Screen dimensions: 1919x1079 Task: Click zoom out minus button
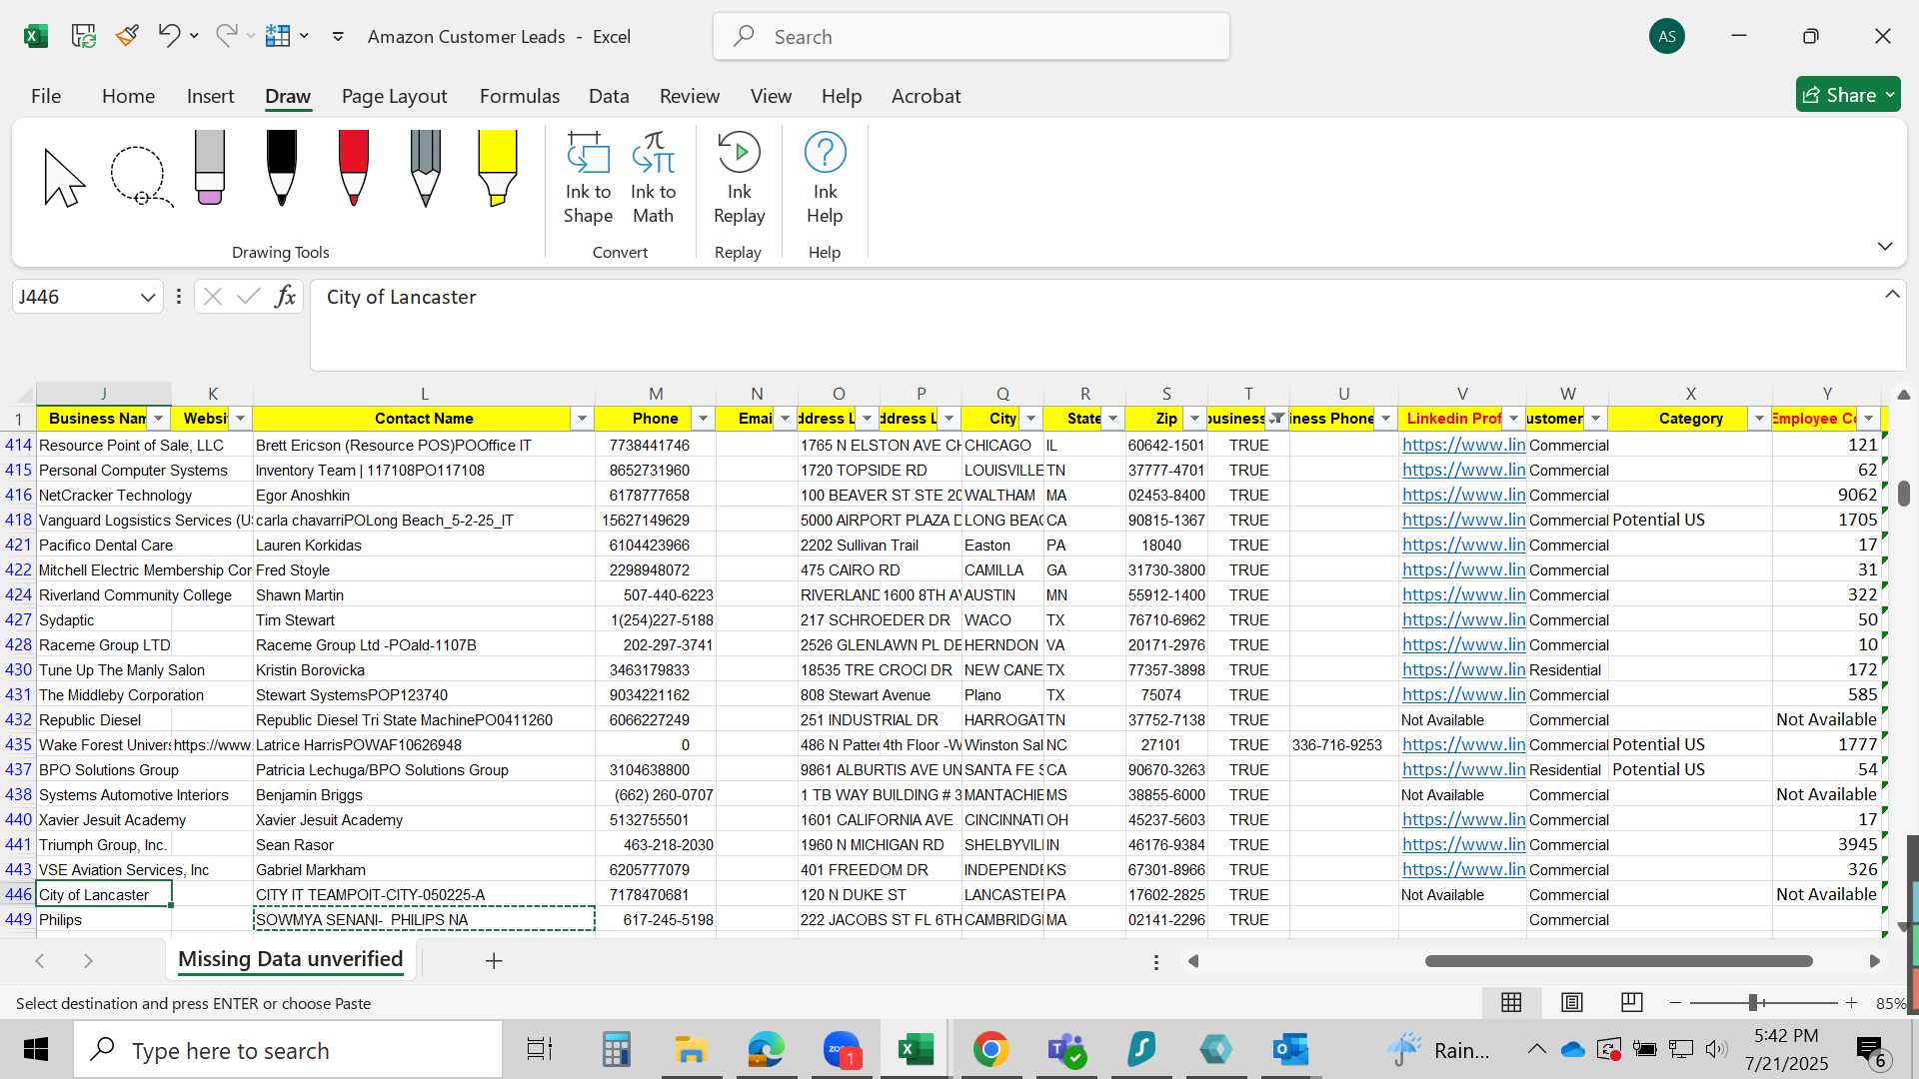[1676, 1003]
